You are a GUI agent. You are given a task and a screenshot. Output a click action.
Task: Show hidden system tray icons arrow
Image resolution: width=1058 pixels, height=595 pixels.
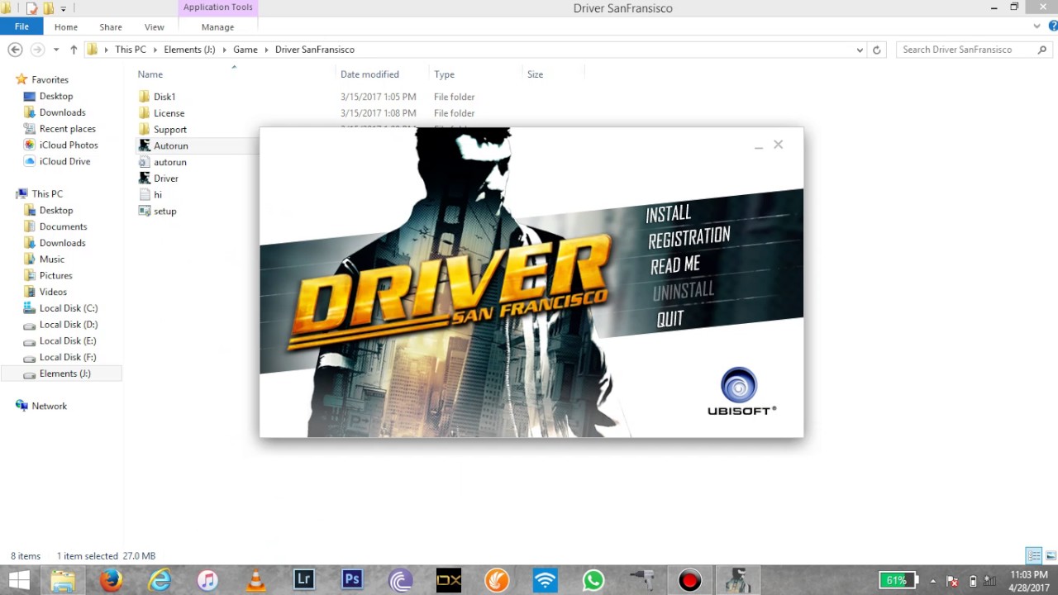coord(933,581)
